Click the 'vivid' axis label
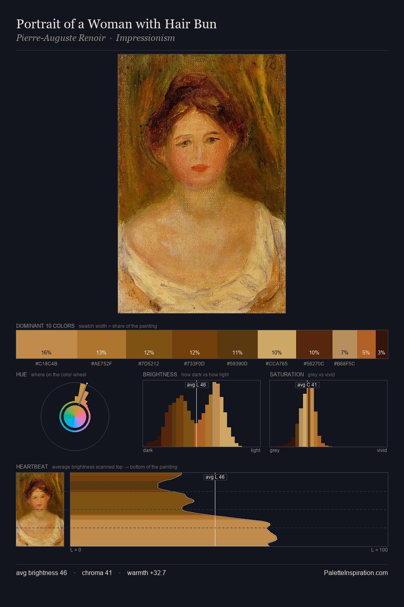 (382, 450)
